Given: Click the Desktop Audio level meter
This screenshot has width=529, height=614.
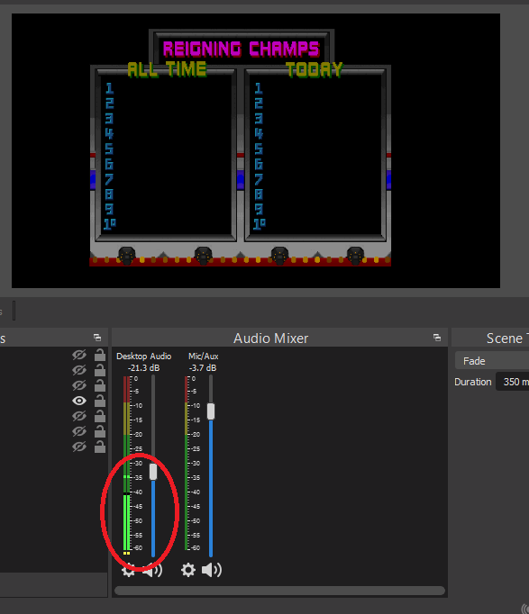Looking at the screenshot, I should (126, 465).
